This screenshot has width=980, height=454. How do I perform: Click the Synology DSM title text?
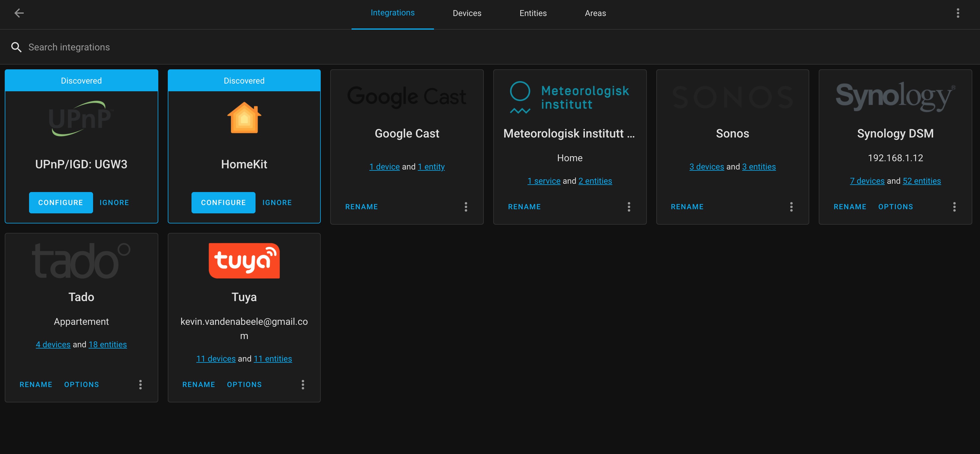pos(895,133)
